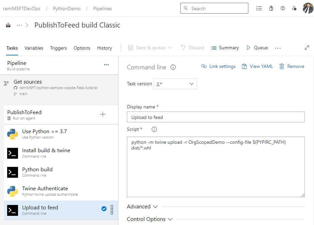Screen dimensions: 314x225
Task: Open the Task version dropdown
Action: click(175, 84)
